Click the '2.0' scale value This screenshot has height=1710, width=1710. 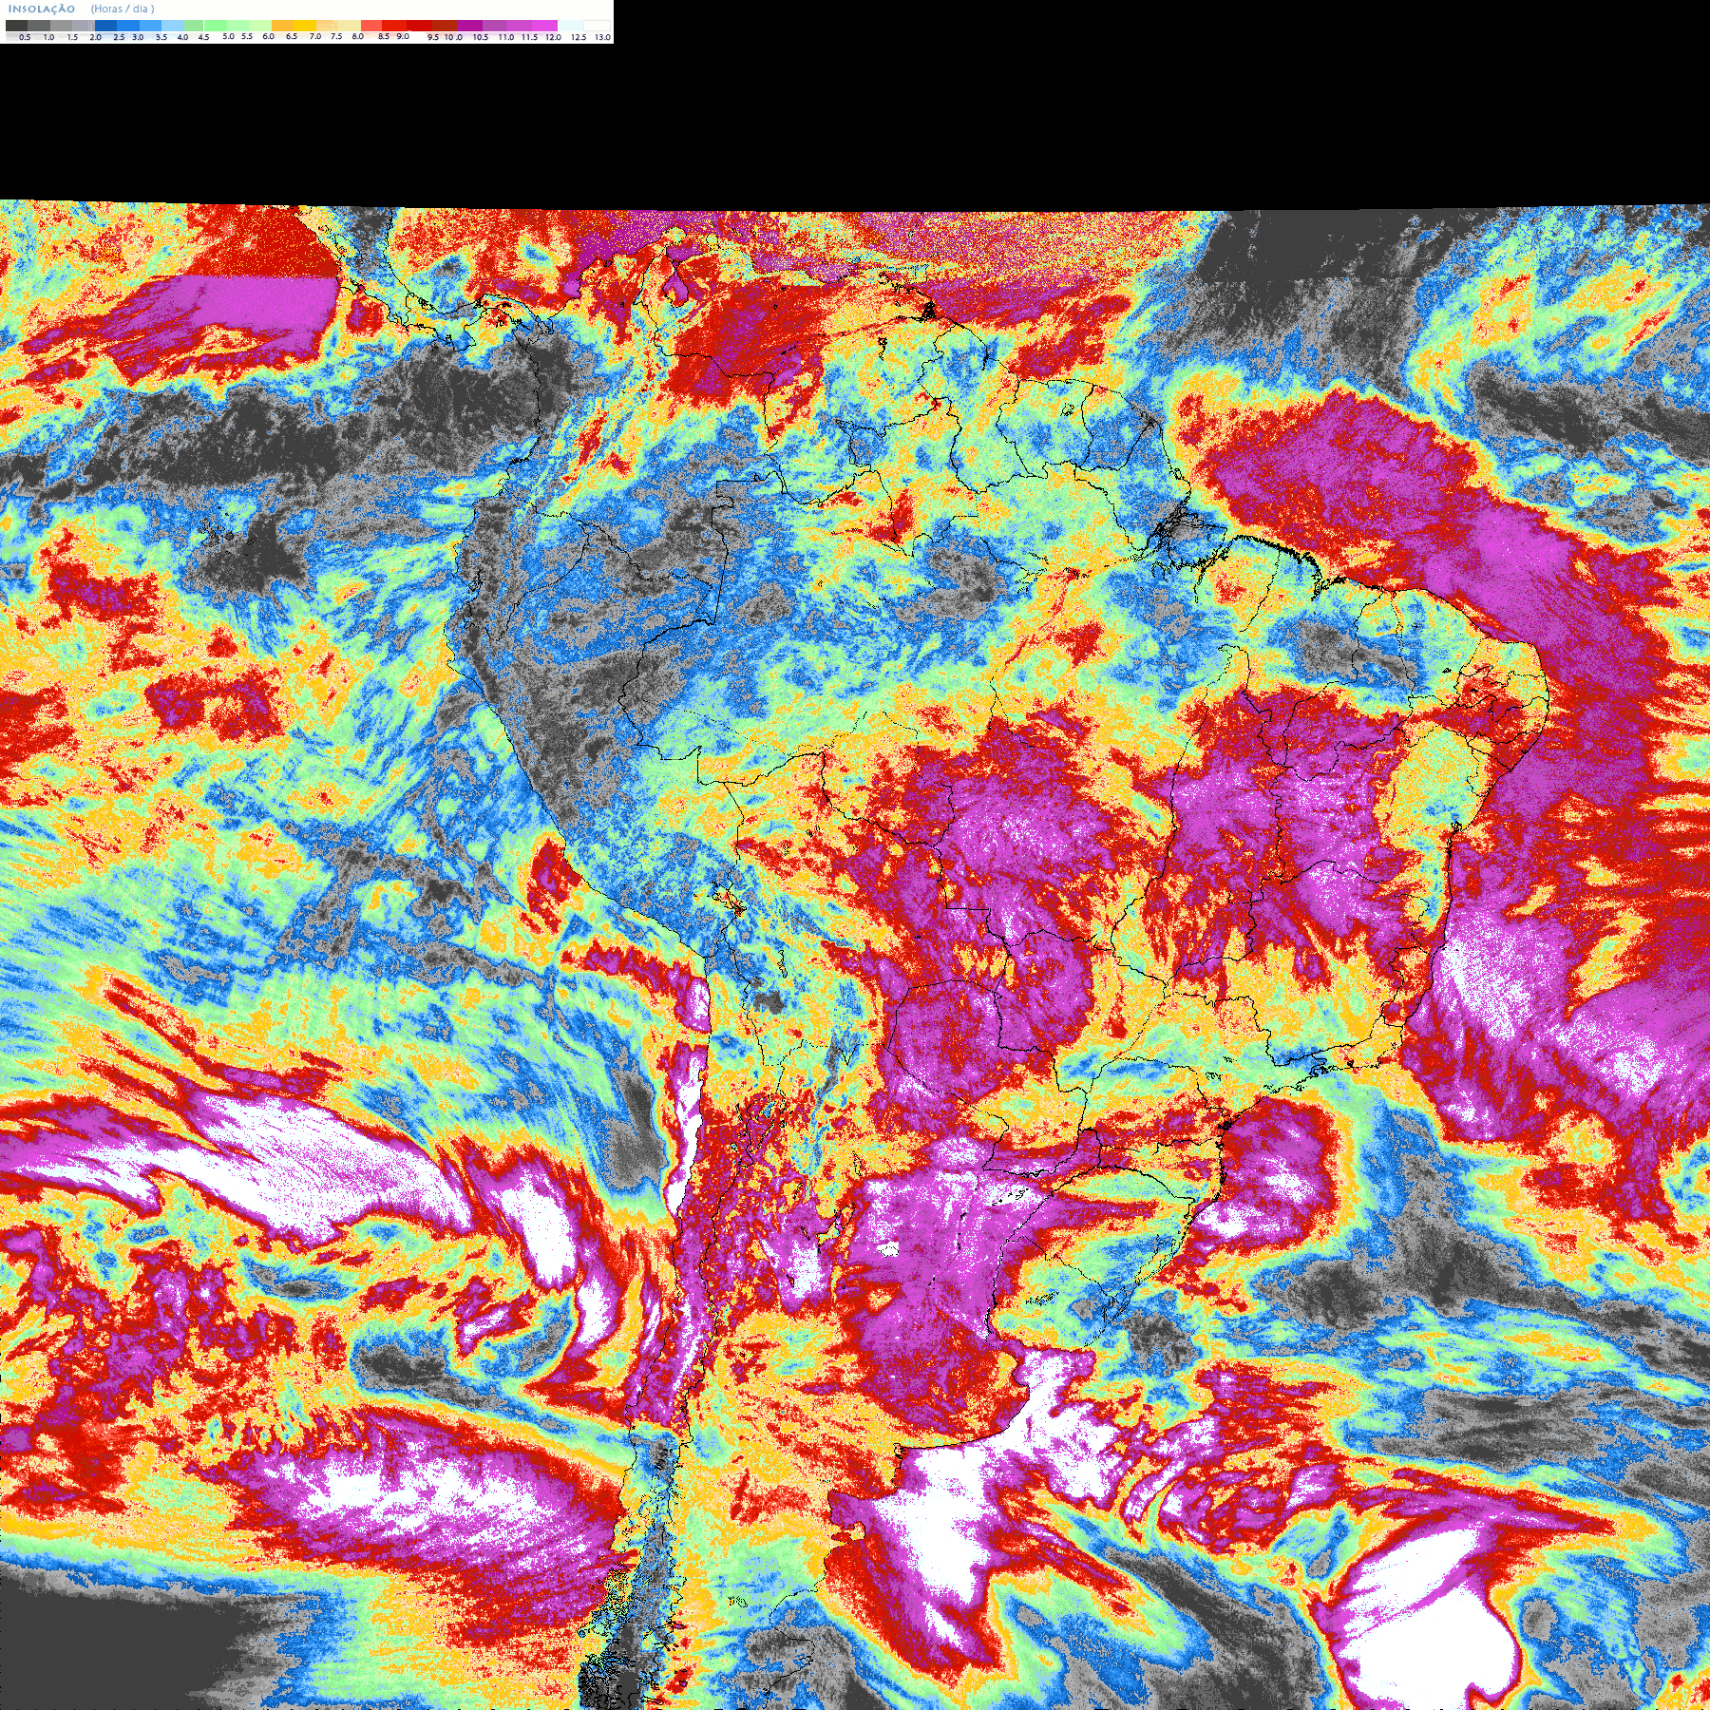[x=95, y=37]
